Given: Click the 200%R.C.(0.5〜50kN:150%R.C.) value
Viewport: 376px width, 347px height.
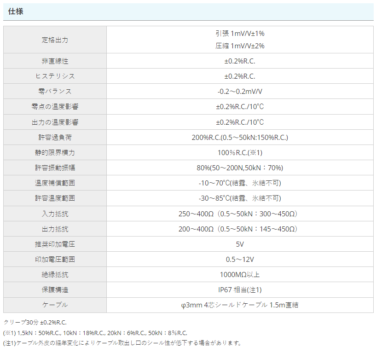Looking at the screenshot, I should [240, 138].
